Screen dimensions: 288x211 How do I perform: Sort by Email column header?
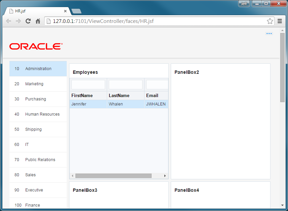pyautogui.click(x=156, y=96)
